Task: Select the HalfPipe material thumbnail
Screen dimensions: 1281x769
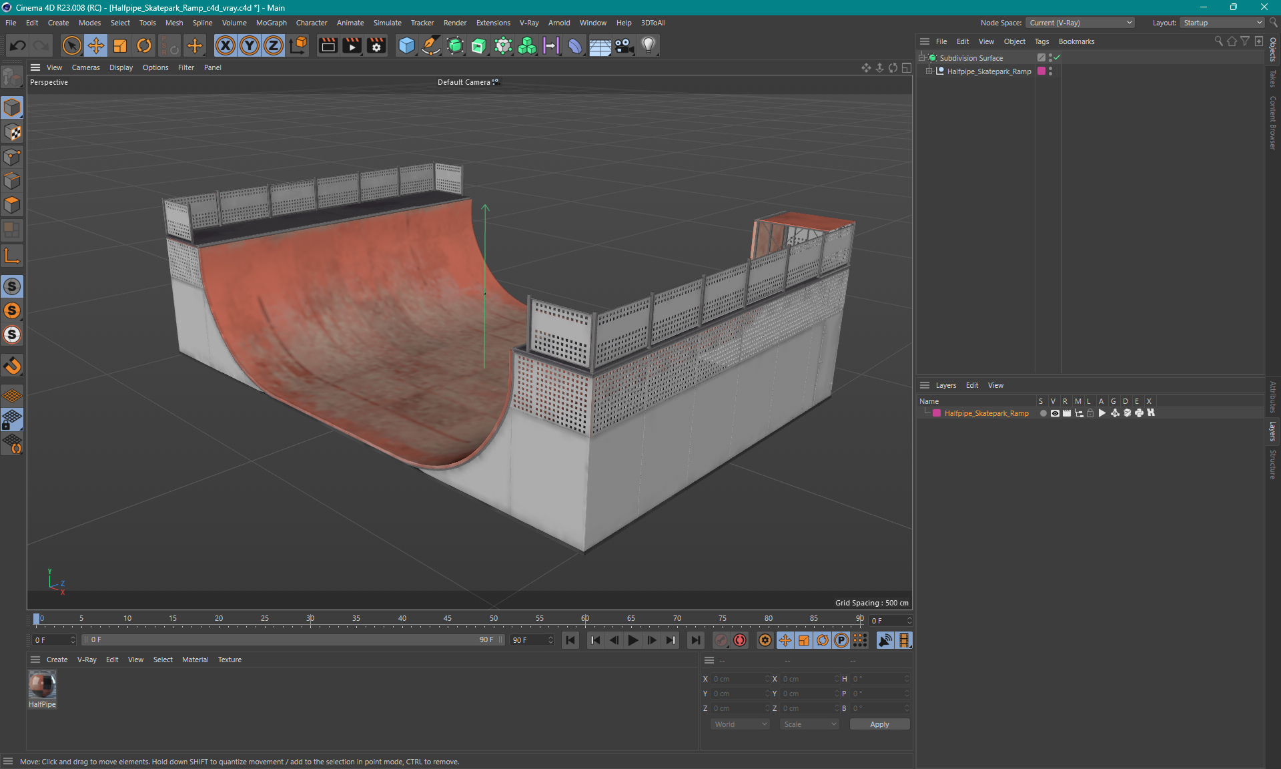Action: click(42, 685)
